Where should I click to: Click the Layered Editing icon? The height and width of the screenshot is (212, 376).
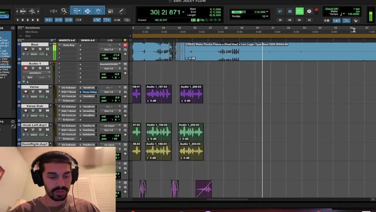point(127,20)
